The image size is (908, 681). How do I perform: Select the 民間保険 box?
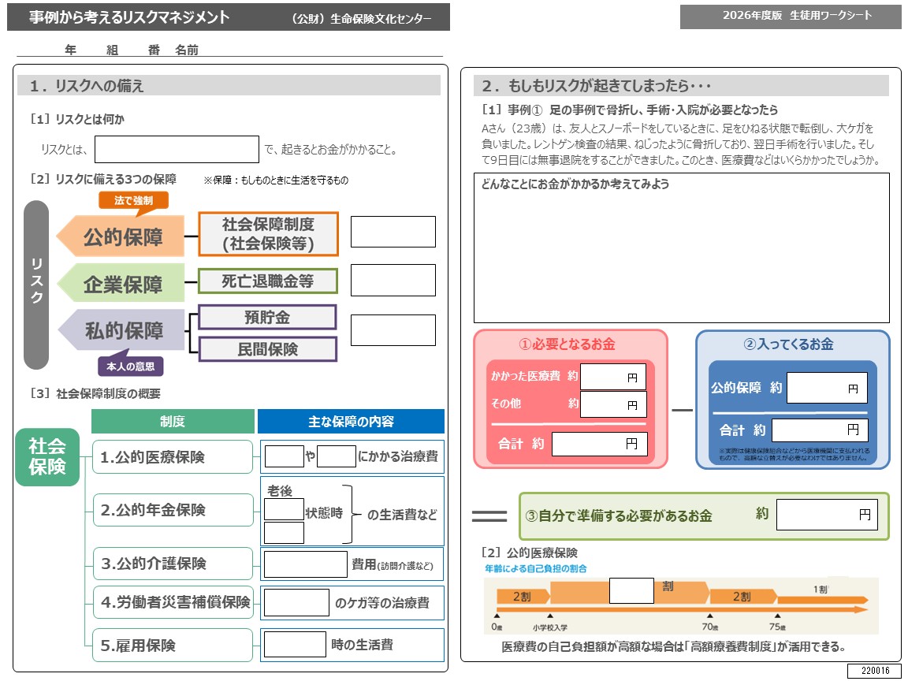(x=267, y=349)
